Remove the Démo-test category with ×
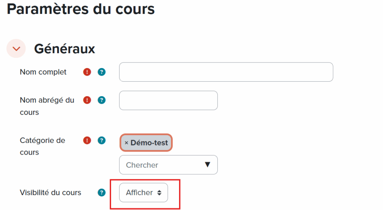 click(126, 143)
